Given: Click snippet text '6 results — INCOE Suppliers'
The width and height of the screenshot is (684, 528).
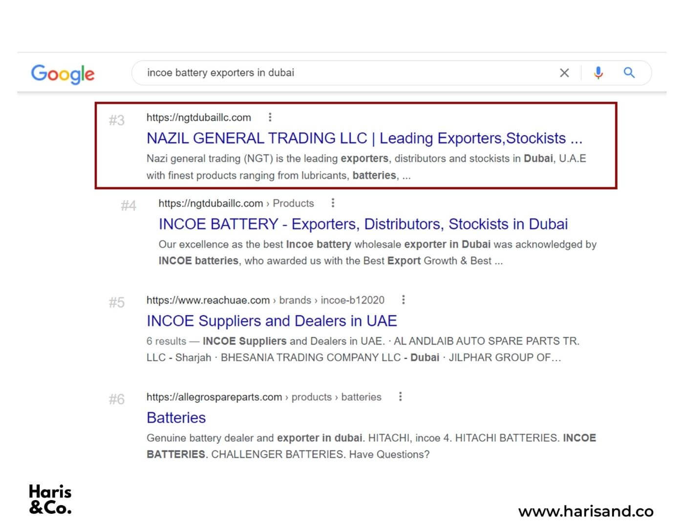Looking at the screenshot, I should point(363,349).
